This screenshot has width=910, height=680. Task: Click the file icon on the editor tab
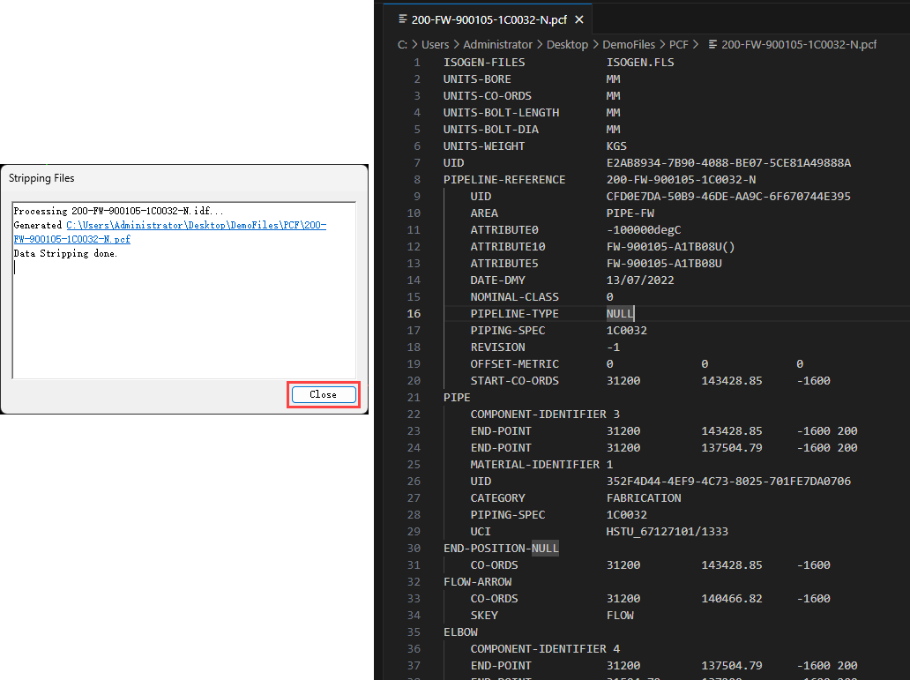click(403, 19)
